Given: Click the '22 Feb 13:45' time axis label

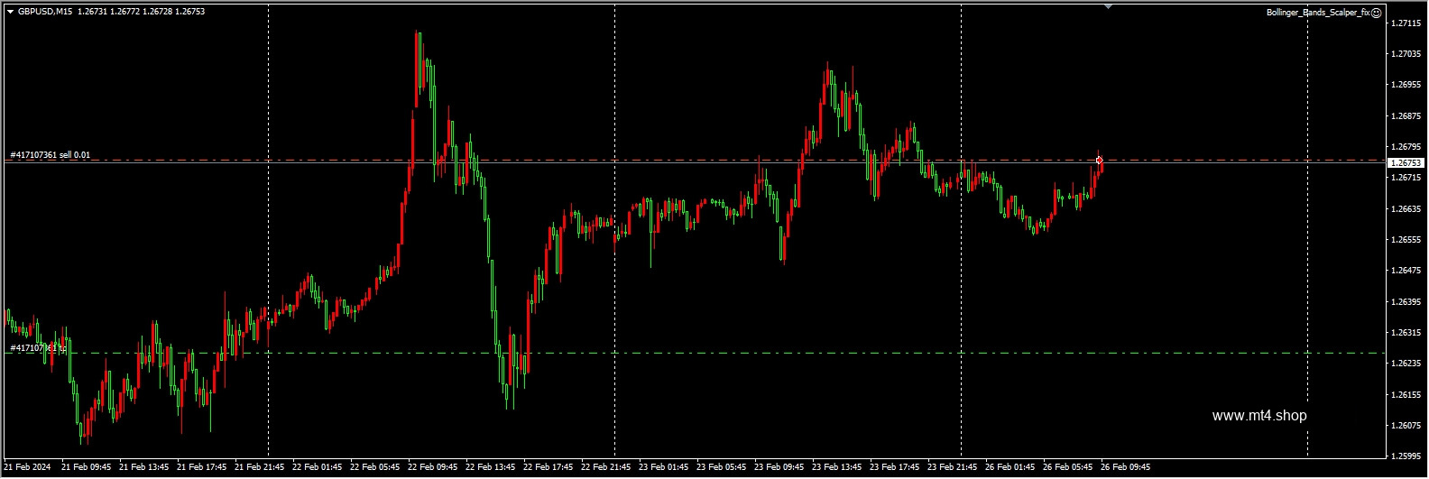Looking at the screenshot, I should (x=490, y=467).
